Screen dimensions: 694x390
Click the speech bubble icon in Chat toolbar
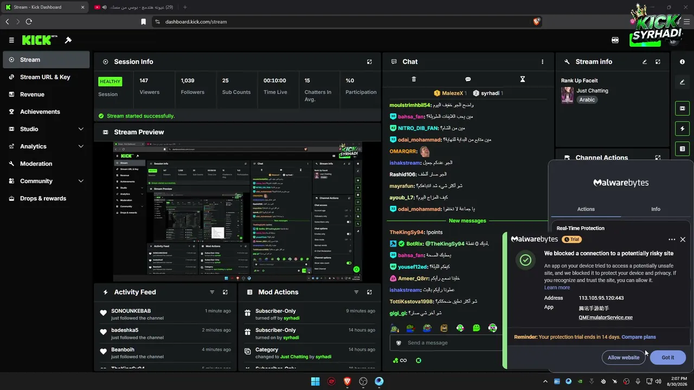click(468, 79)
